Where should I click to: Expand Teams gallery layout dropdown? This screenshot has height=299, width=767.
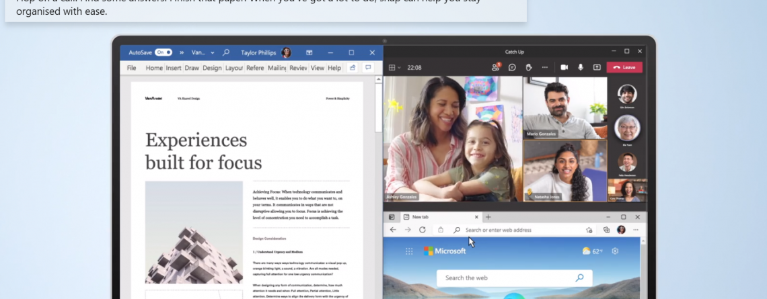[399, 67]
